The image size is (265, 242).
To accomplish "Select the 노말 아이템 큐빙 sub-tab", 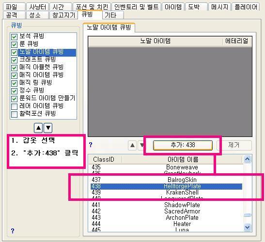I will (109, 27).
